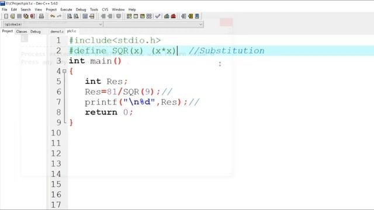Click line number 1 in the gutter
This screenshot has height=210, width=374.
(x=58, y=40)
